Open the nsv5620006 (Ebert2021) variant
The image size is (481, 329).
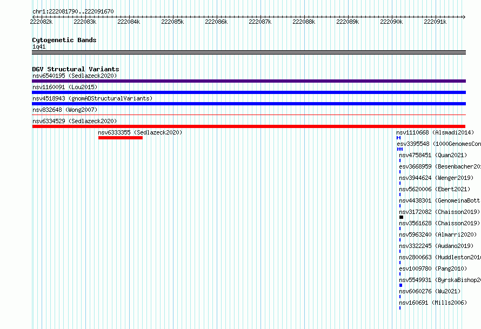435,189
